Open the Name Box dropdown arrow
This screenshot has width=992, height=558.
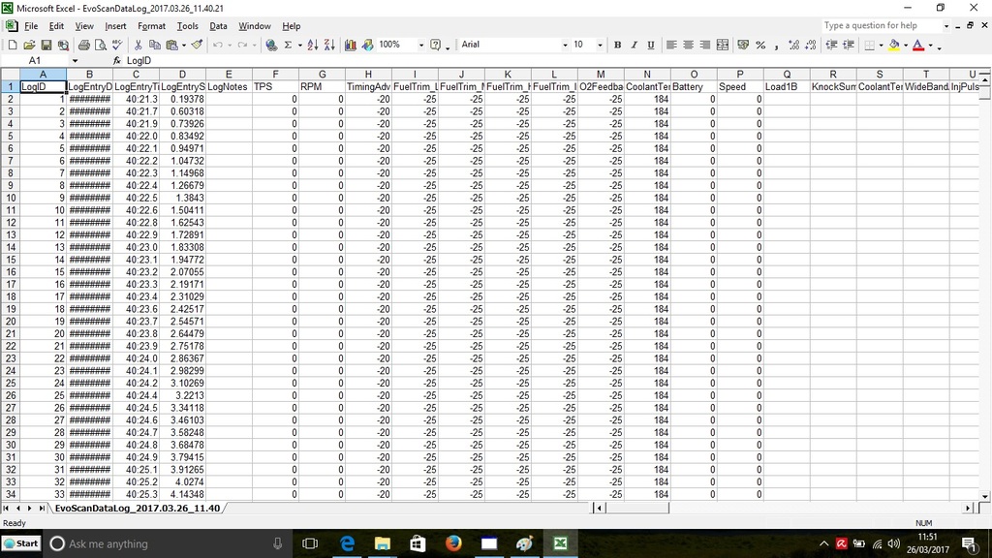tap(75, 61)
